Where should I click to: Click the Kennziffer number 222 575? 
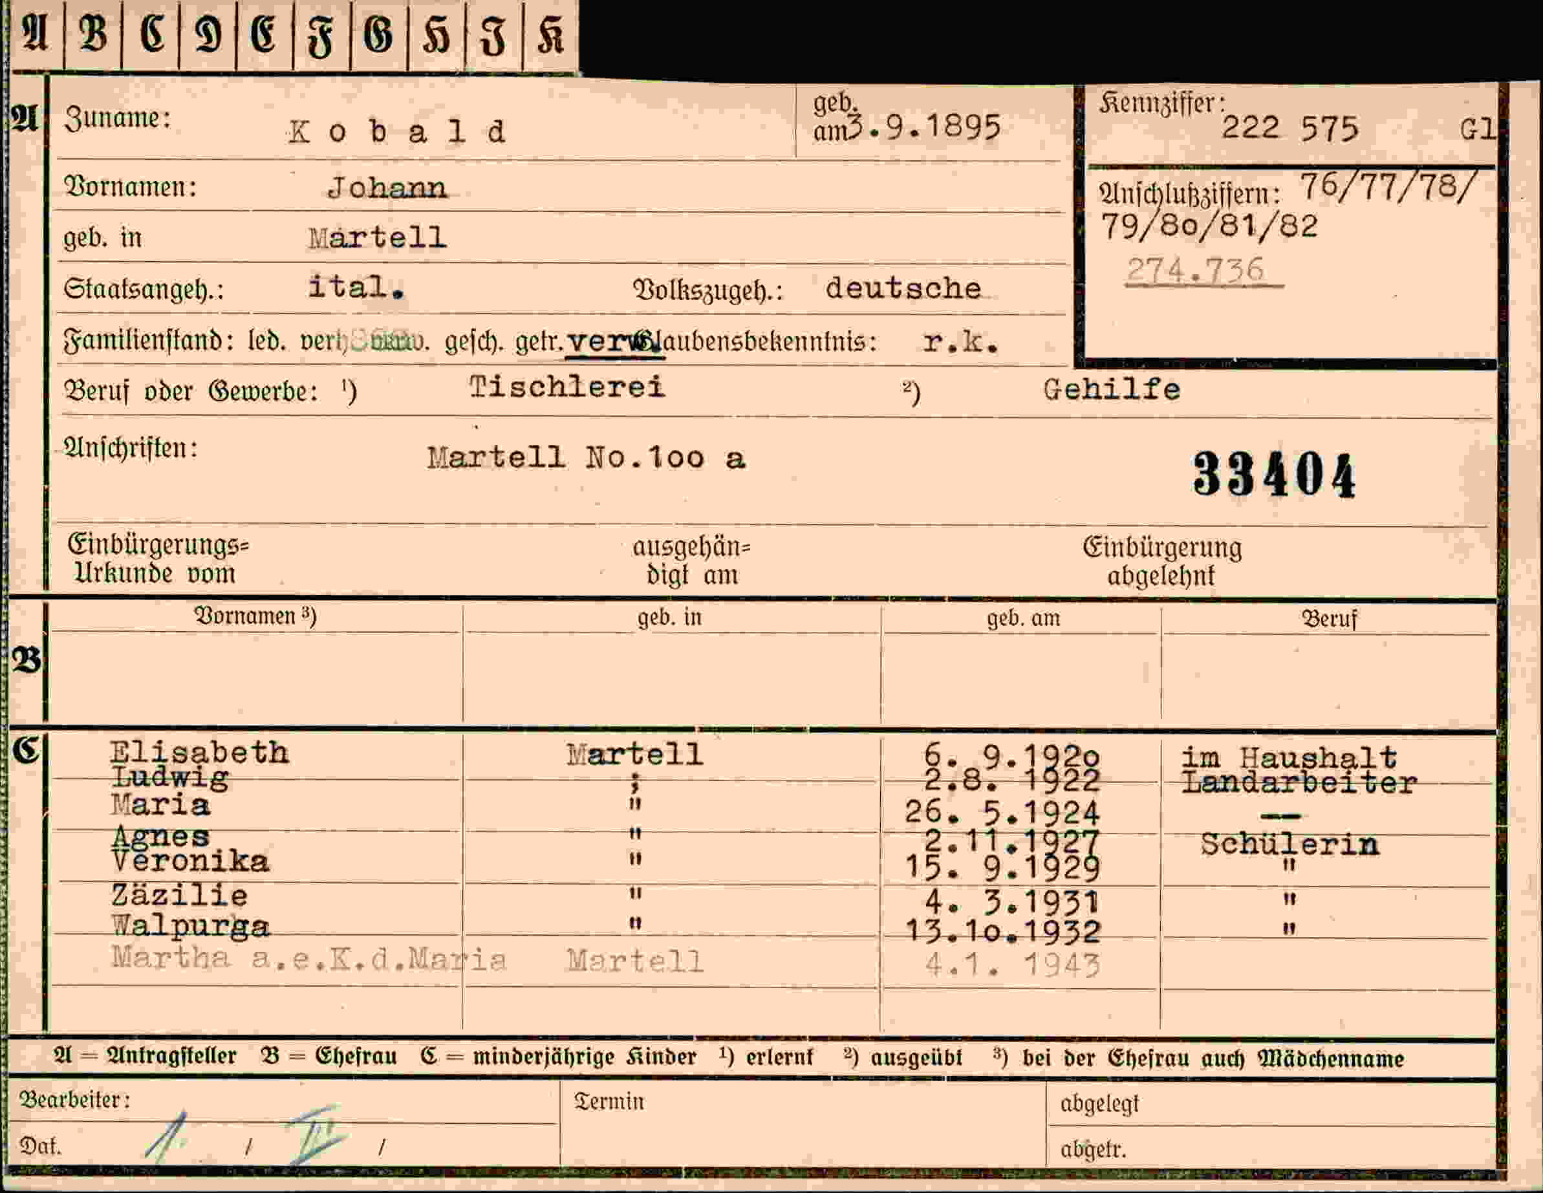pos(1289,129)
